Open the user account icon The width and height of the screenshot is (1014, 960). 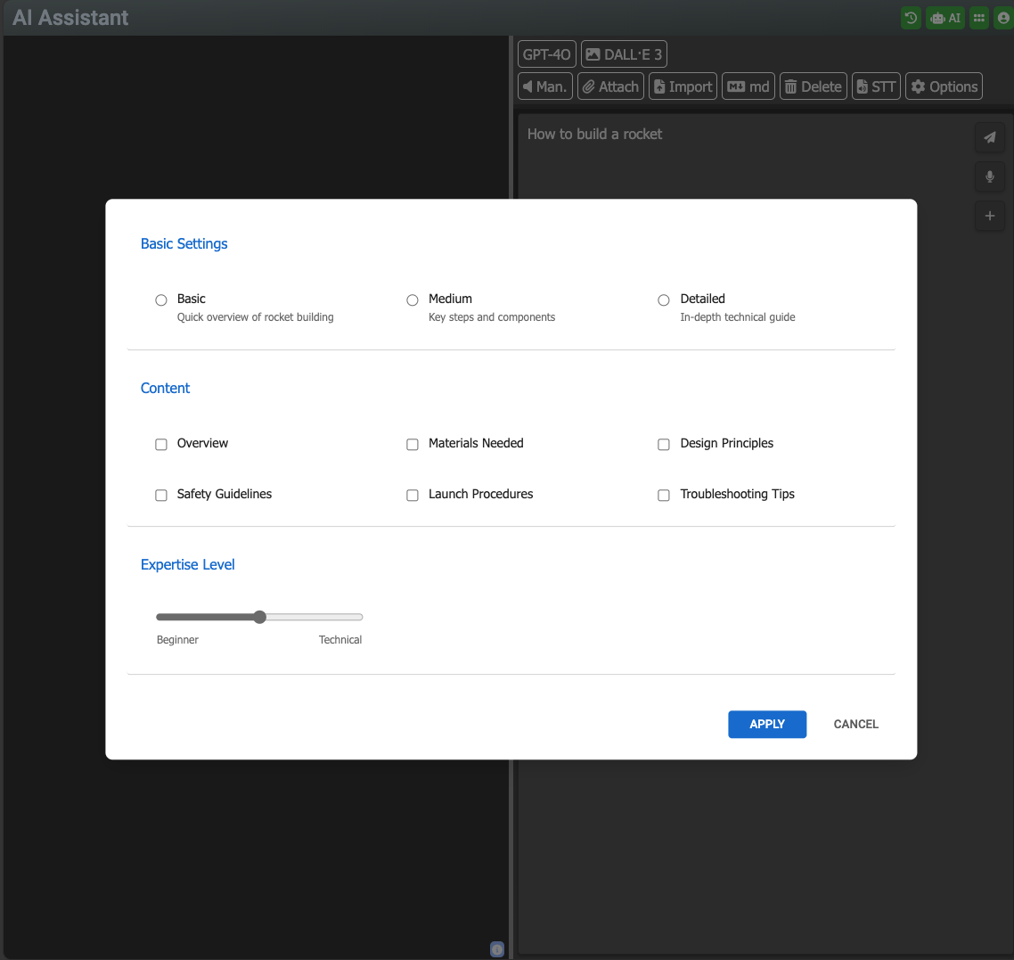point(1003,18)
